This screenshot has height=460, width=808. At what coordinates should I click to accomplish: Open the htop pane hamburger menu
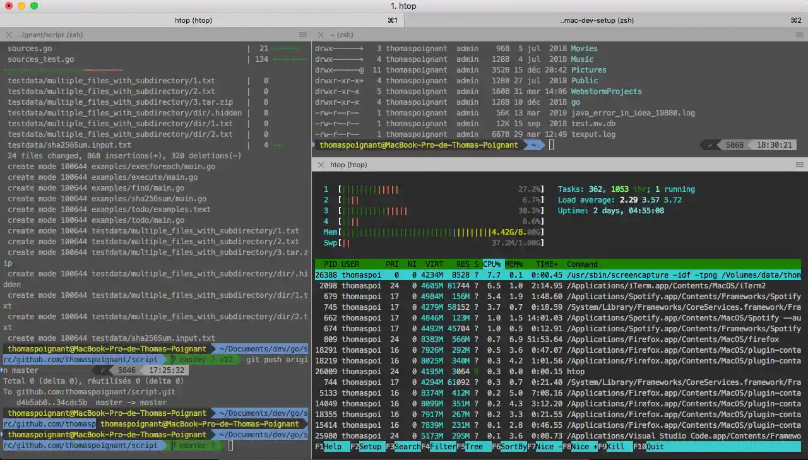(x=799, y=164)
